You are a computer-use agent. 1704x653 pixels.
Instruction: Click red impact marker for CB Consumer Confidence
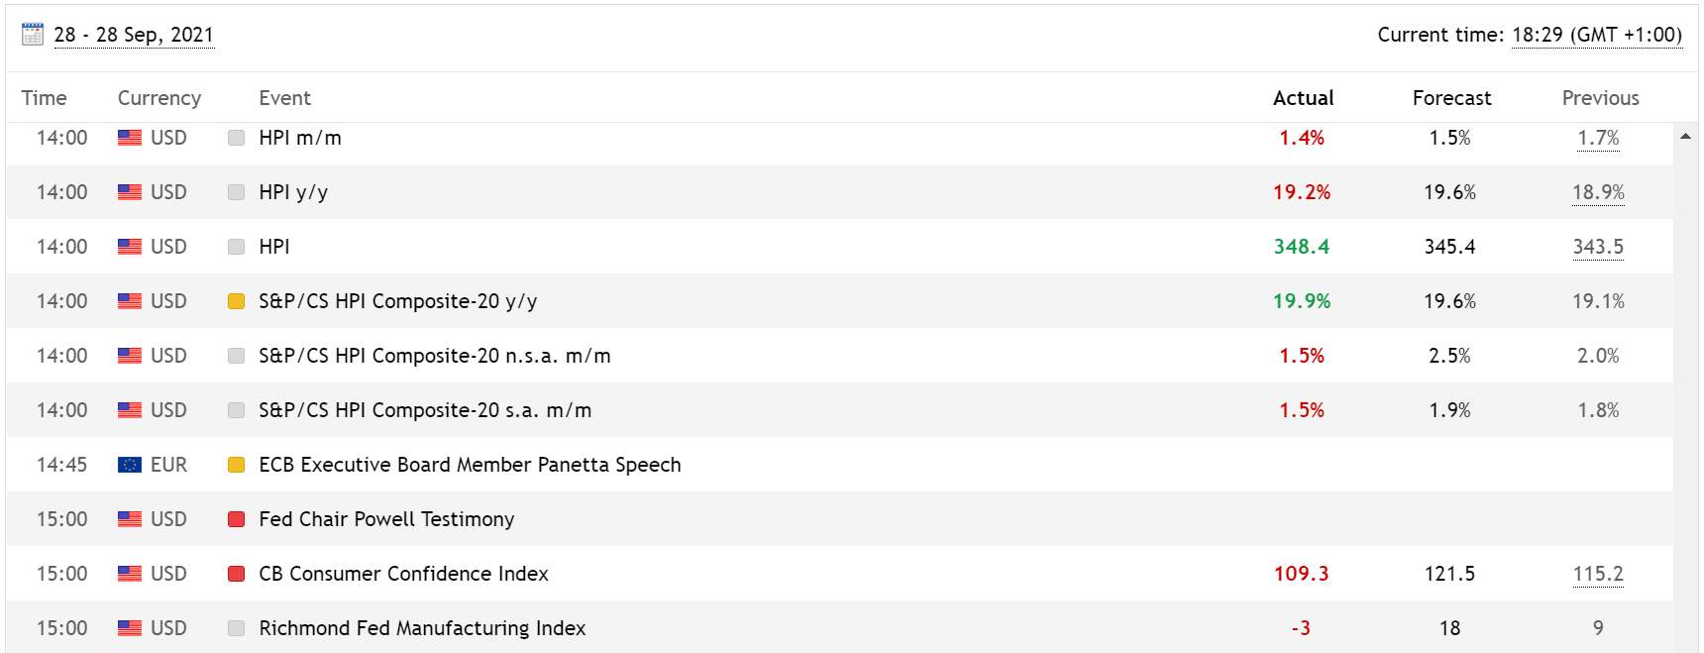click(x=236, y=574)
